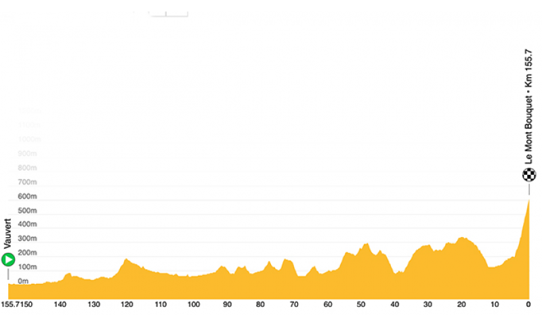The height and width of the screenshot is (328, 542).
Task: Click the 155.7 distance label
Action: [x=10, y=304]
